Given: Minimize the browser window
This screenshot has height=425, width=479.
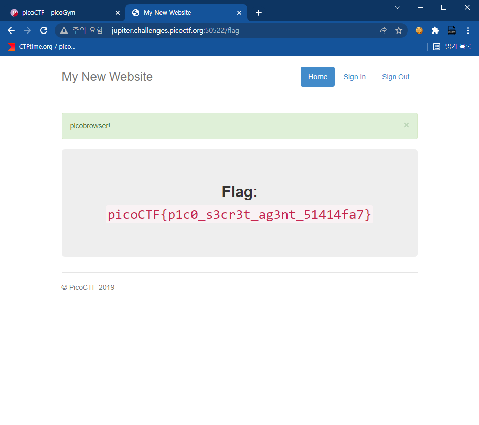Looking at the screenshot, I should tap(421, 7).
